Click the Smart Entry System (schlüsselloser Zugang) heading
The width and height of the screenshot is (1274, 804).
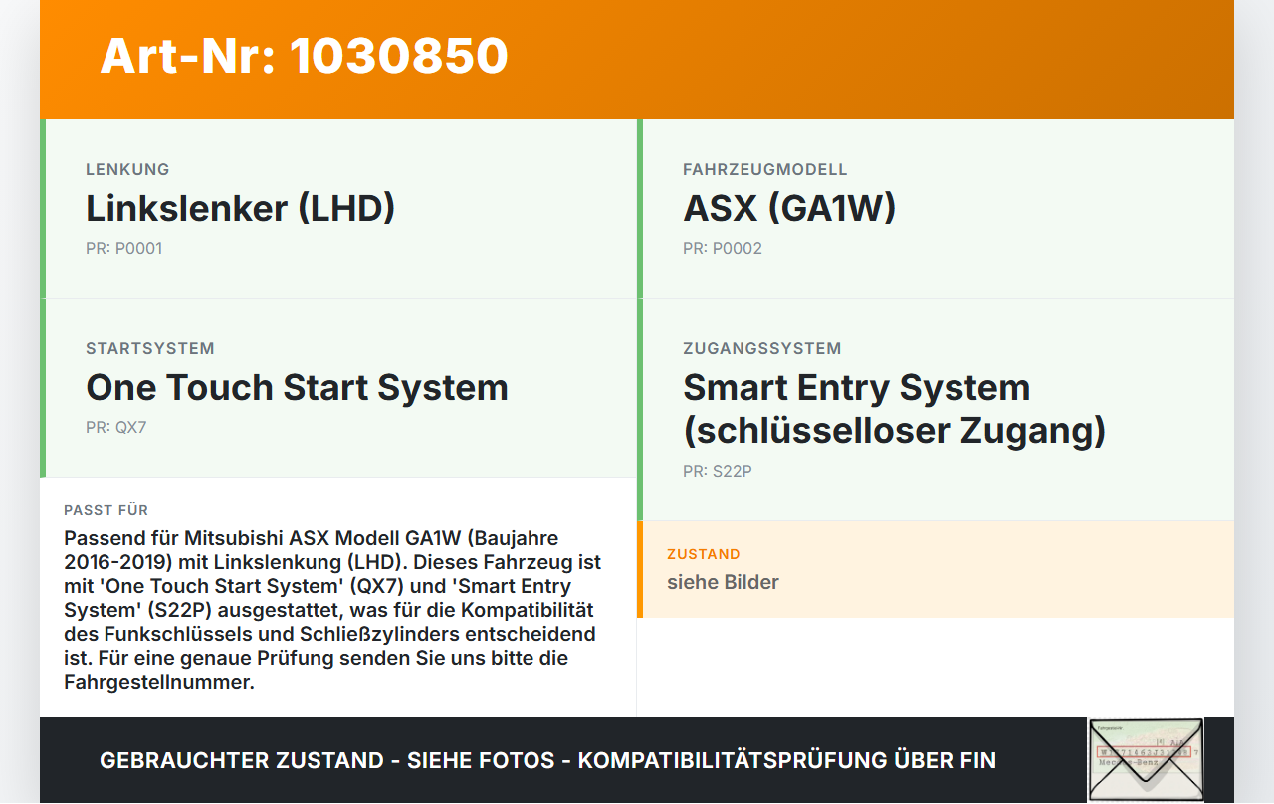[894, 409]
